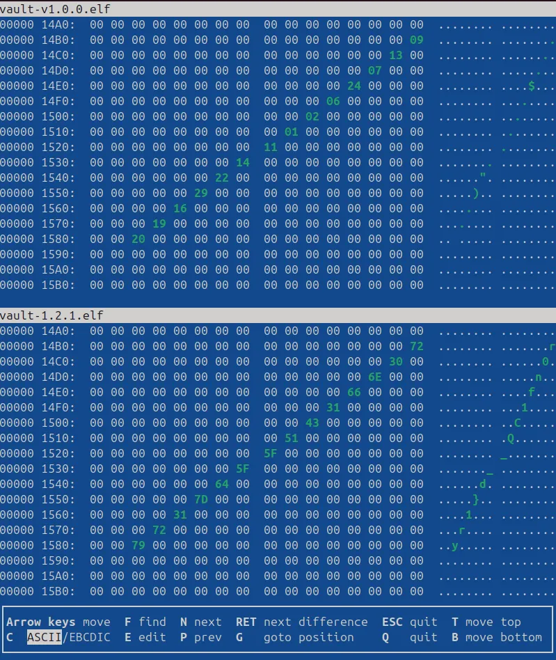Screen dimensions: 556x660
Task: Click the 'F find' command
Action: 145,622
